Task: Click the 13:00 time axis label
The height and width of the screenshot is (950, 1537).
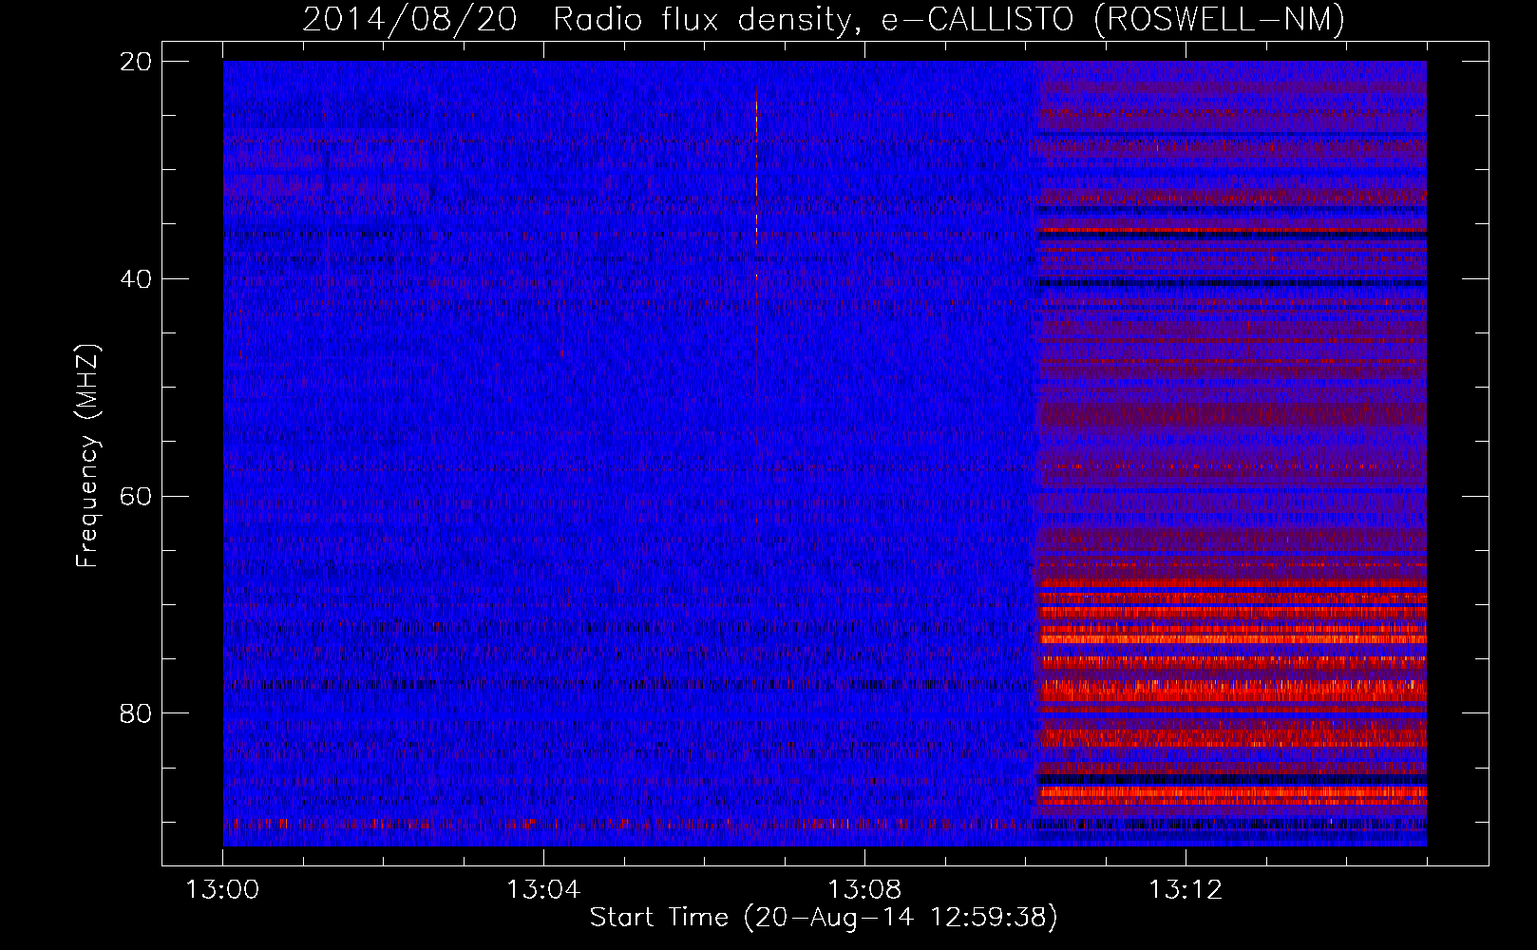Action: click(222, 890)
